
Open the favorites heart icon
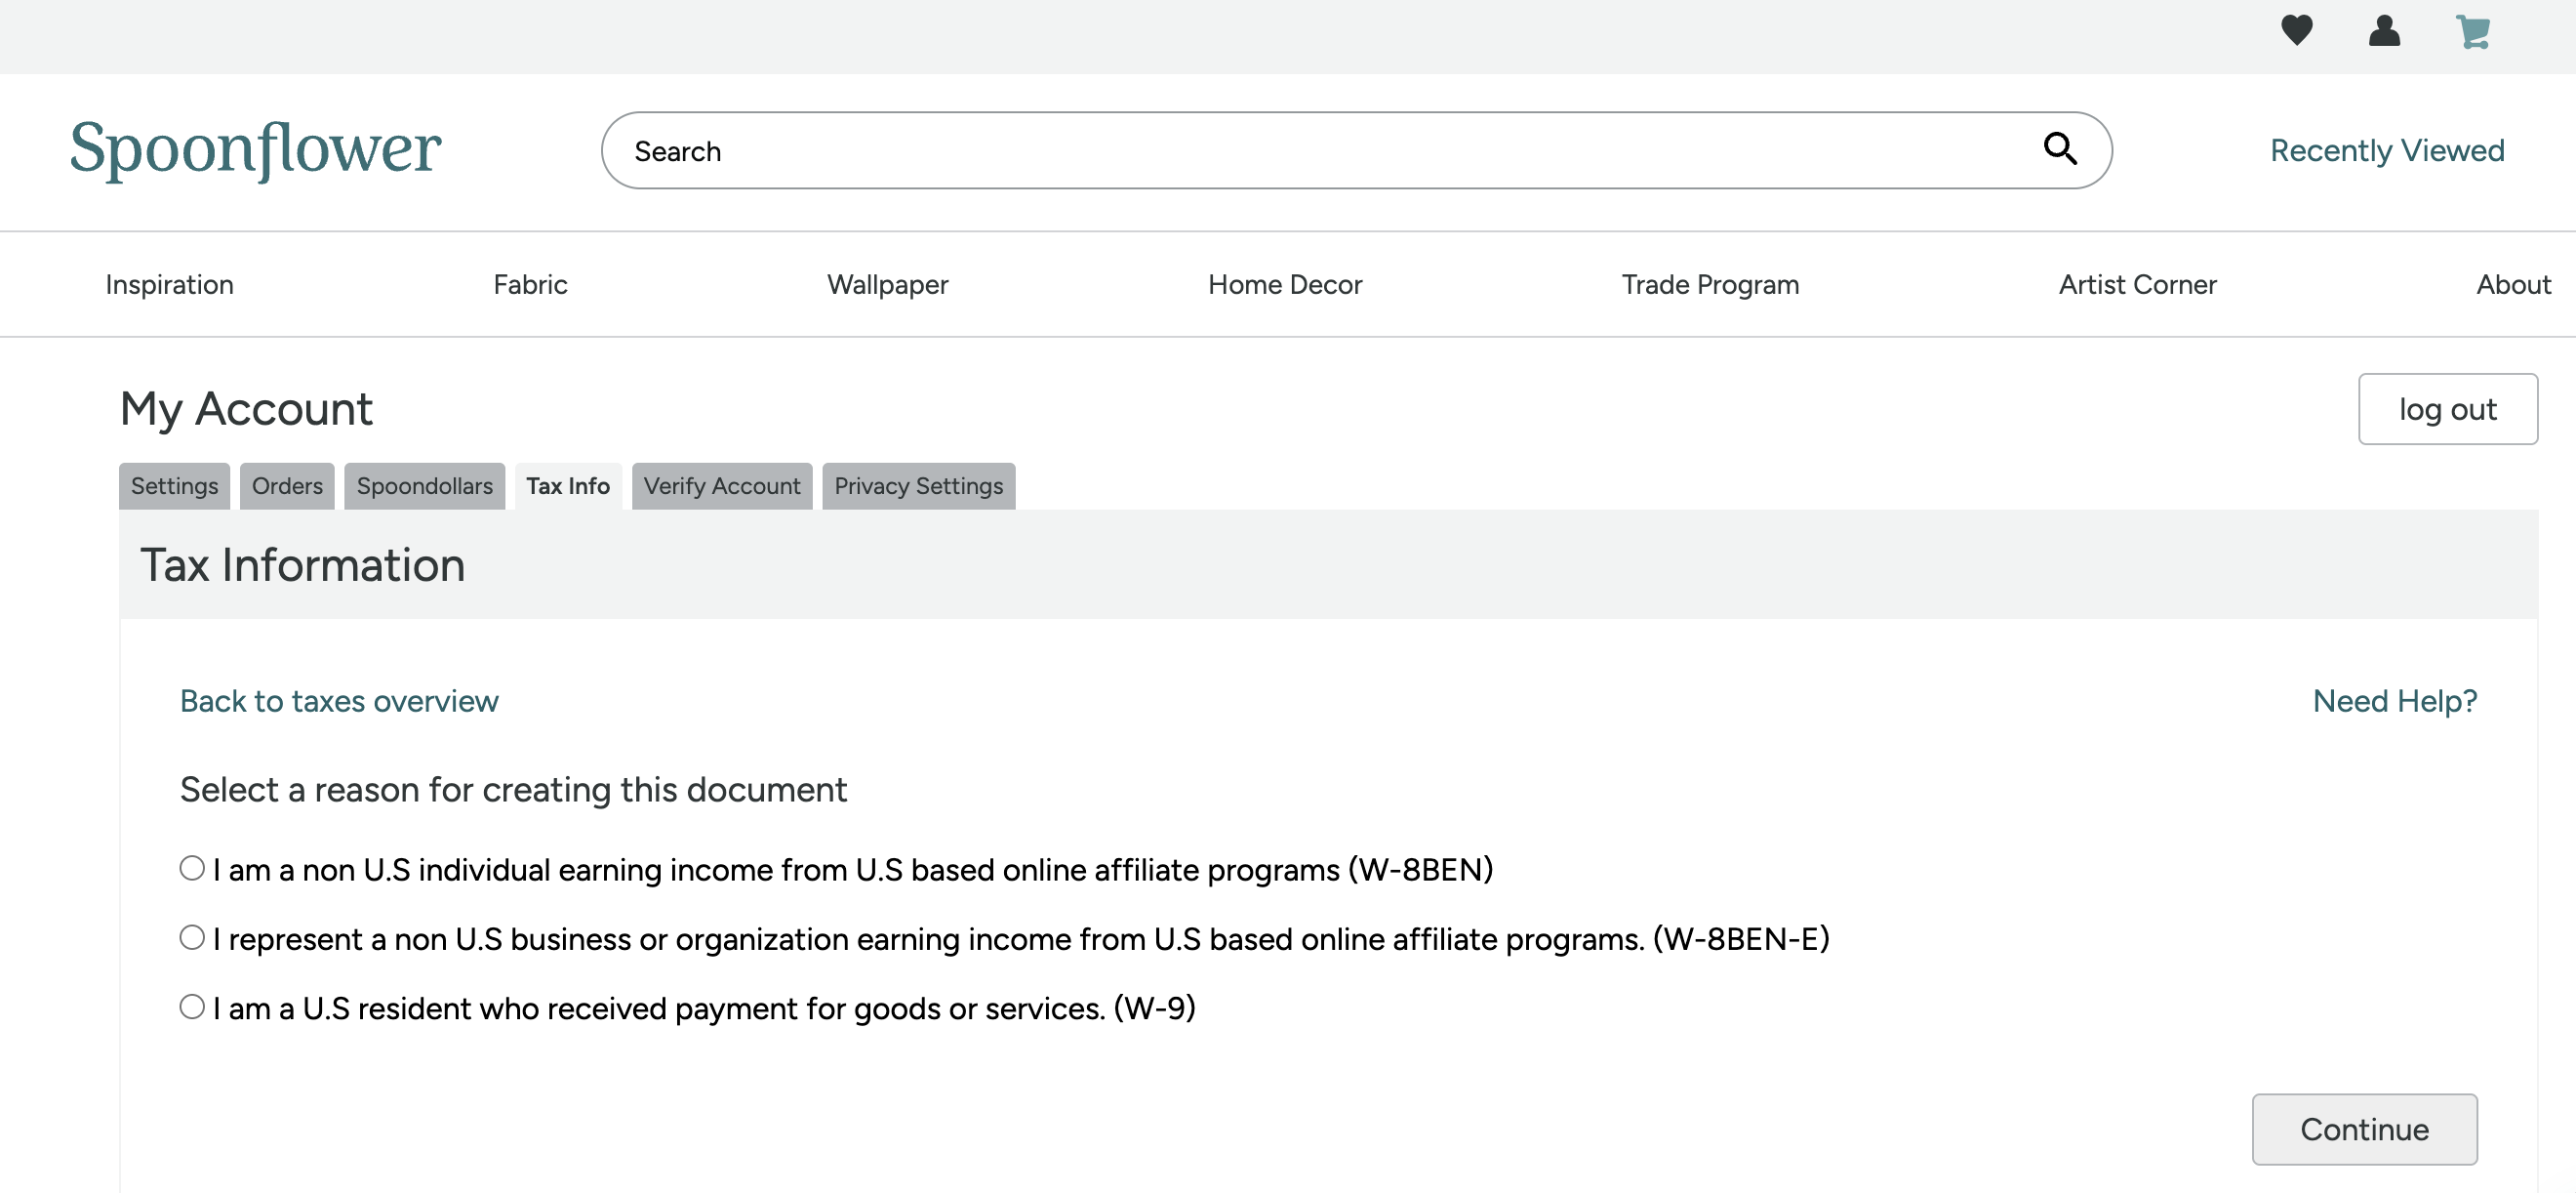(x=2296, y=30)
